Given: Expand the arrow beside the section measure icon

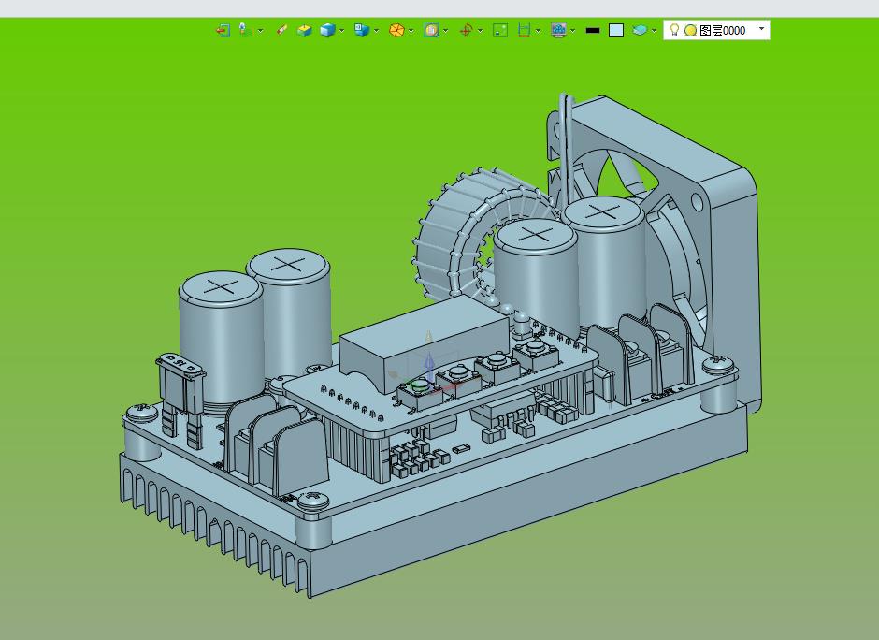Looking at the screenshot, I should (x=539, y=30).
